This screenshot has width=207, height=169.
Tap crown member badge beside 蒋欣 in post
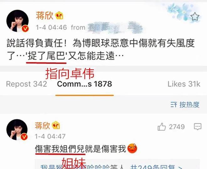(x=59, y=16)
